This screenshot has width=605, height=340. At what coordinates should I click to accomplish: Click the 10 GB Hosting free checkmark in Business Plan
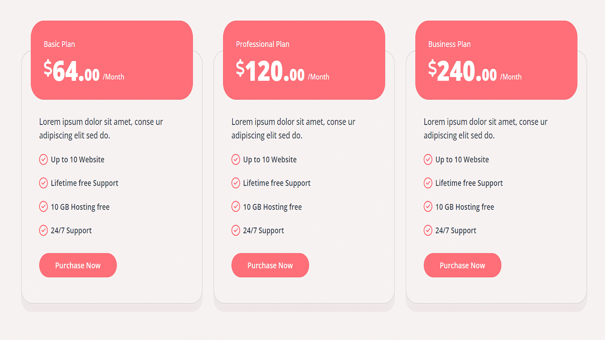click(428, 206)
